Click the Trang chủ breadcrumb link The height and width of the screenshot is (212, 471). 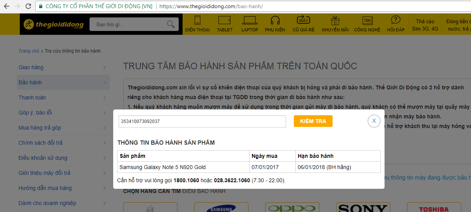[29, 51]
